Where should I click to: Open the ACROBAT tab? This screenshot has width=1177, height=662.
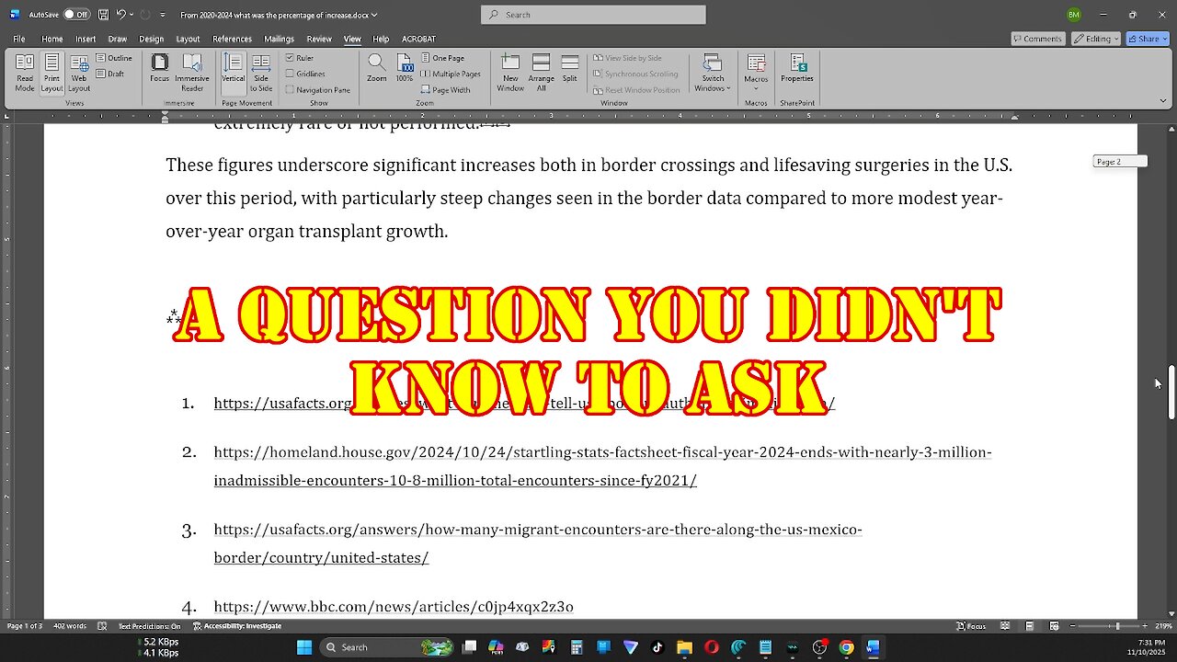click(x=419, y=39)
